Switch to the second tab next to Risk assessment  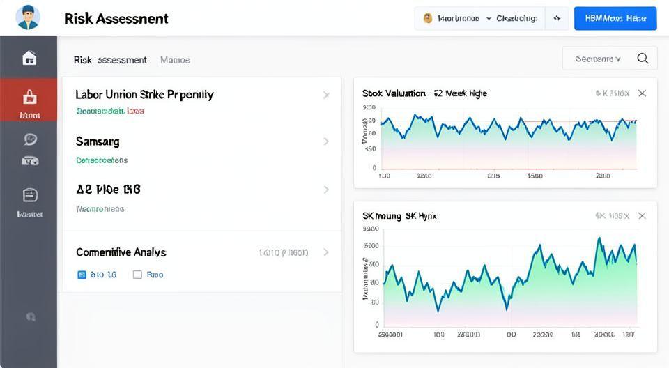(x=175, y=60)
